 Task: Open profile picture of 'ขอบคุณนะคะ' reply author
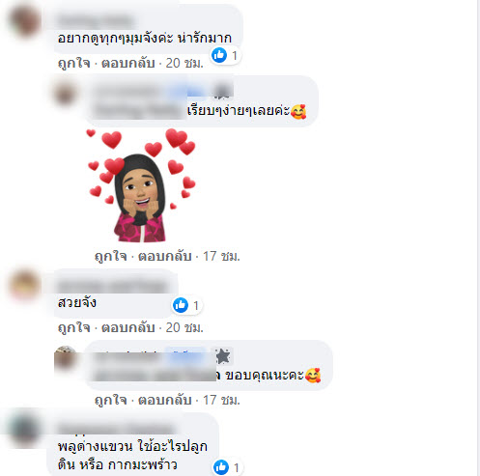[x=66, y=358]
